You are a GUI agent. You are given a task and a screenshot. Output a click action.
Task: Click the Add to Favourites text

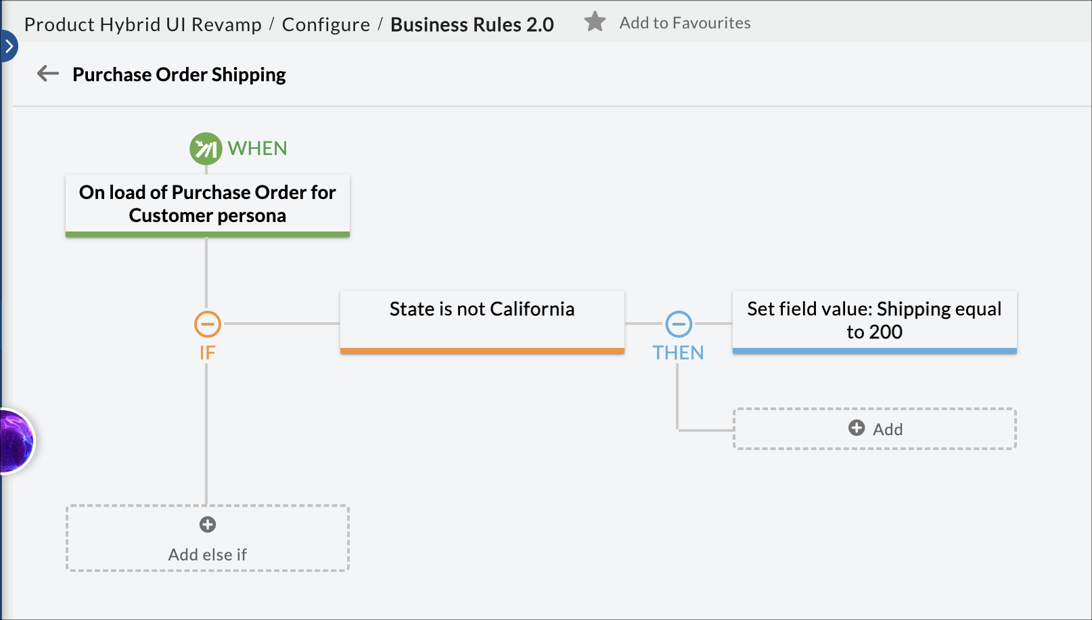[685, 23]
